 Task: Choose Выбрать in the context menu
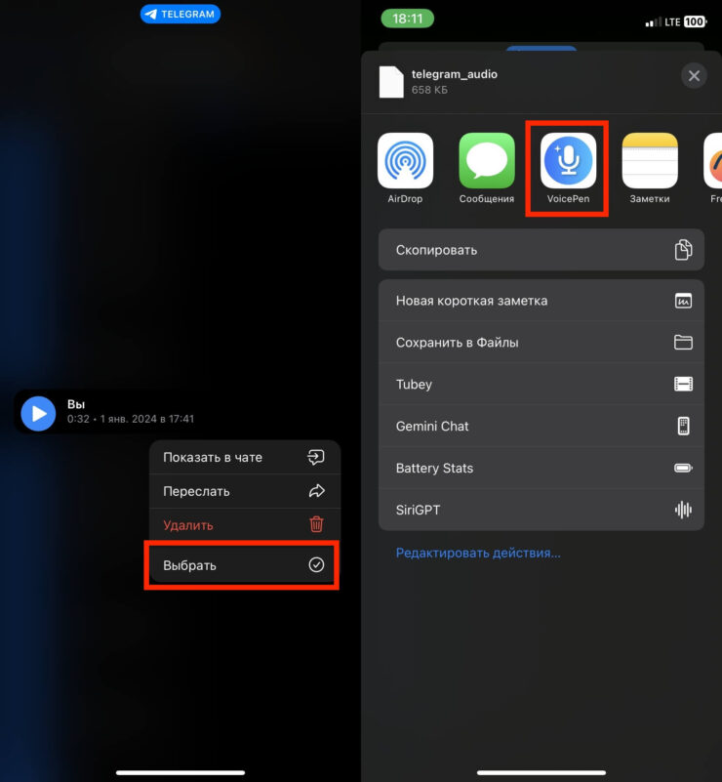[245, 565]
